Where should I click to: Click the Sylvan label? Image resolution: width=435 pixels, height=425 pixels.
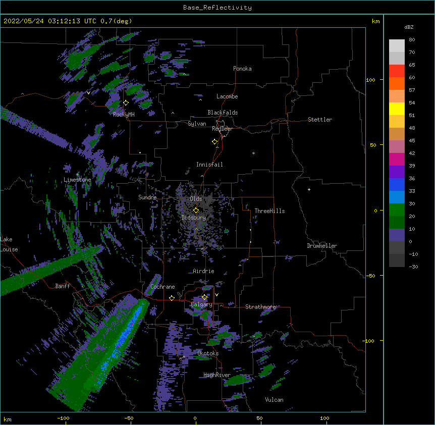click(197, 124)
